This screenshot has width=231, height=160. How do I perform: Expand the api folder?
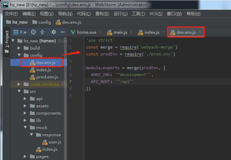(25, 98)
